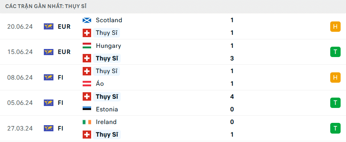Click the orange H badge for Áo match
Viewport: 346px width, 142px height.
(335, 77)
